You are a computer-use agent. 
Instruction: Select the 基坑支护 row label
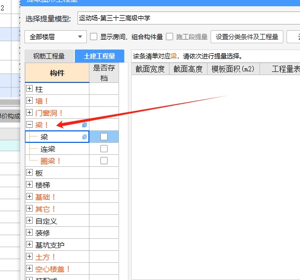tap(50, 245)
